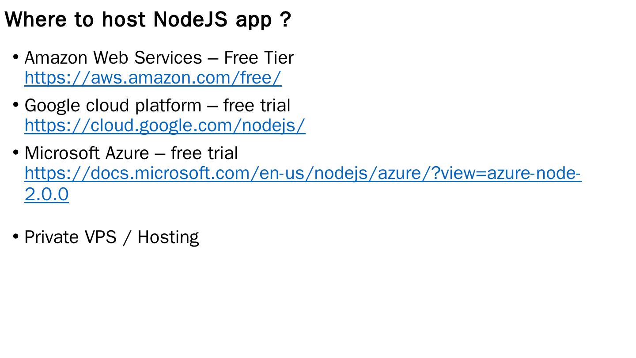636x358 pixels.
Task: Click the bullet before Google cloud platform
Action: 16,105
